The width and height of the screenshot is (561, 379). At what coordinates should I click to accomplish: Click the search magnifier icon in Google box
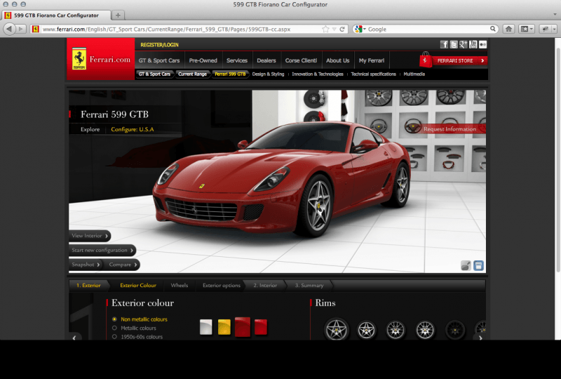[x=493, y=29]
